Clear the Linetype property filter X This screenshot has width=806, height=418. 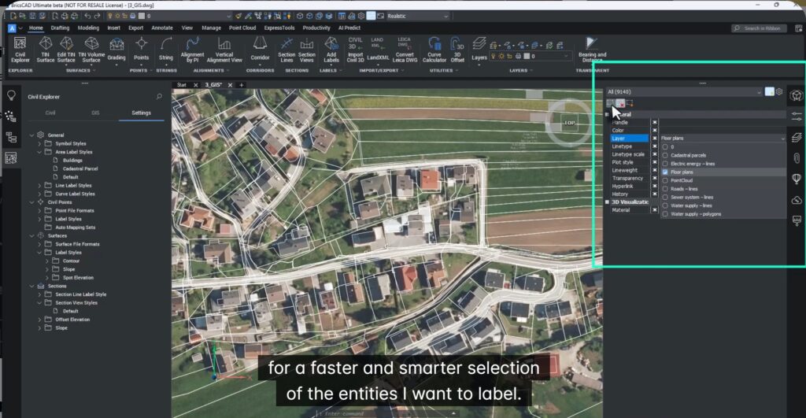(654, 146)
